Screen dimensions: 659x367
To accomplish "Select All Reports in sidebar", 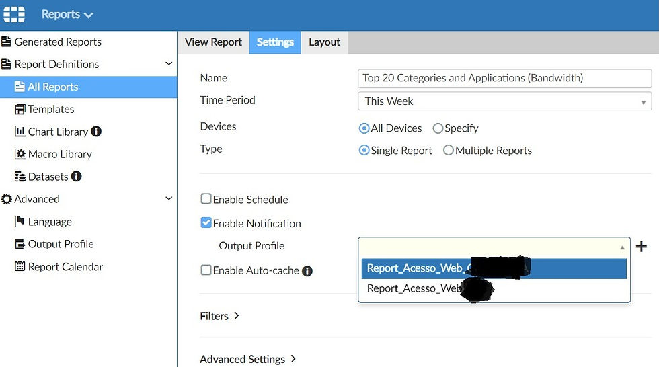I will coord(88,87).
